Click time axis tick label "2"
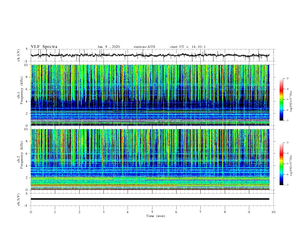The image size is (308, 238). point(79,212)
